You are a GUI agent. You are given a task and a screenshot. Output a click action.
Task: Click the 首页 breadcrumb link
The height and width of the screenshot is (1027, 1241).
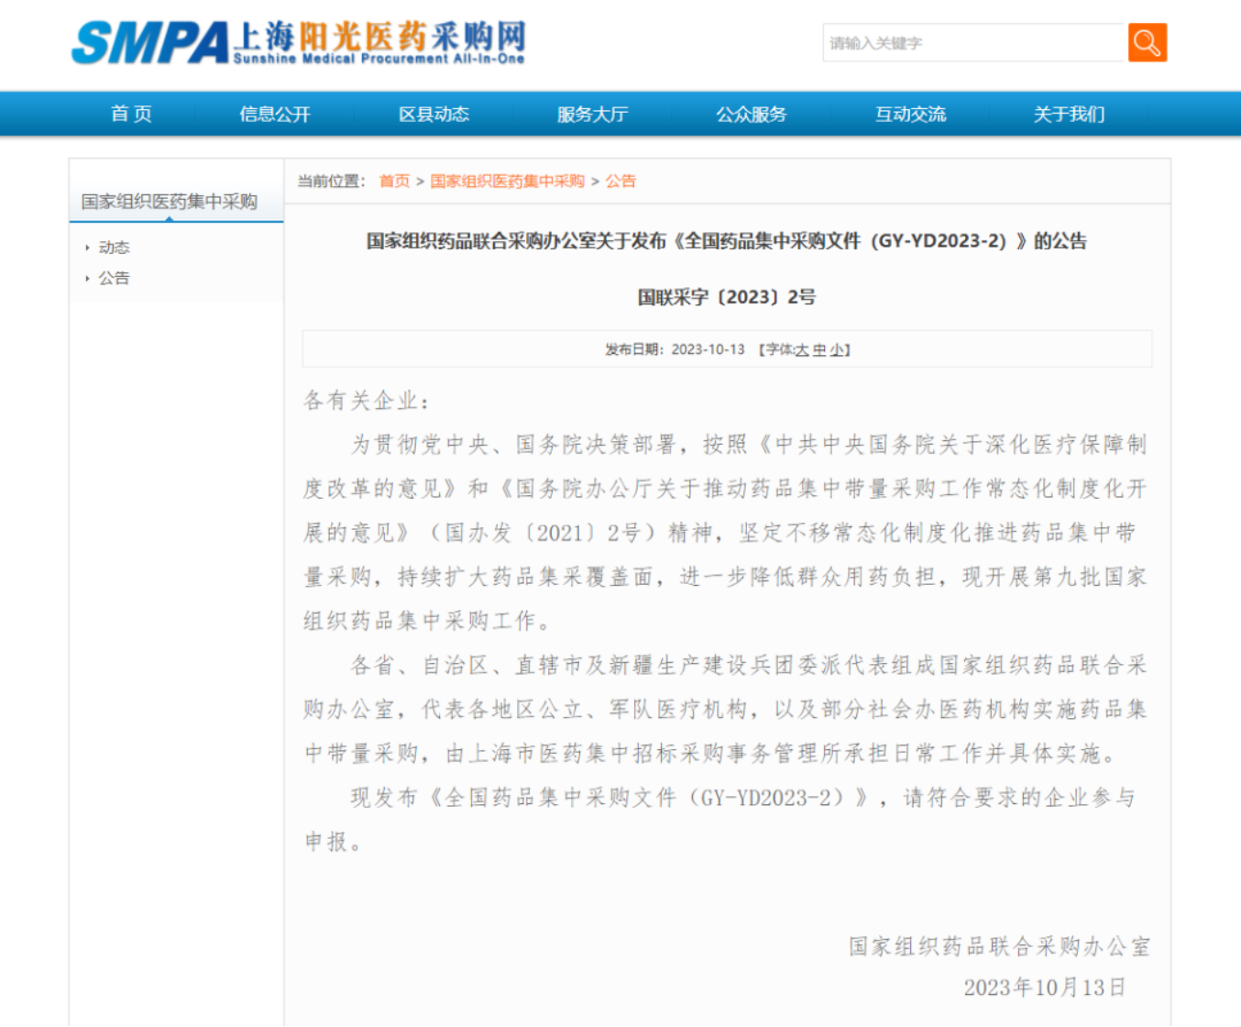[x=395, y=181]
